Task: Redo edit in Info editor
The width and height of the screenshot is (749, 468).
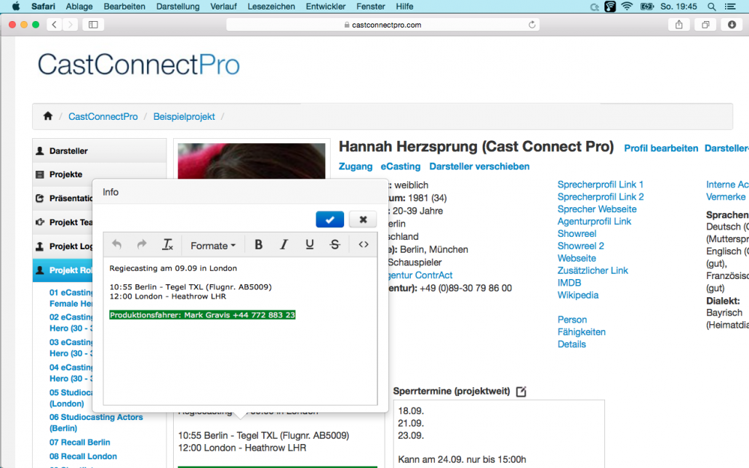Action: click(142, 245)
